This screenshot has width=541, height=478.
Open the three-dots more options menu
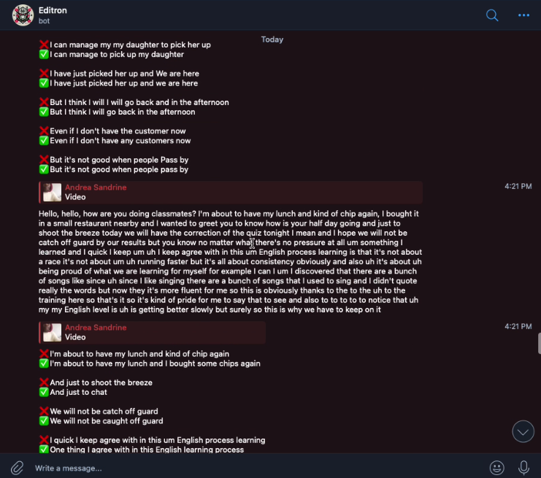click(x=523, y=15)
